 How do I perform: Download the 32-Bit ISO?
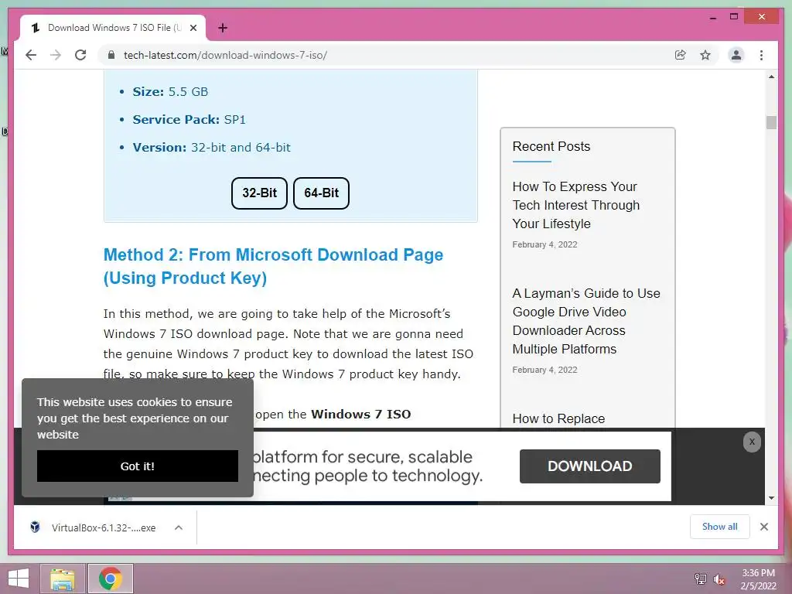pyautogui.click(x=259, y=193)
